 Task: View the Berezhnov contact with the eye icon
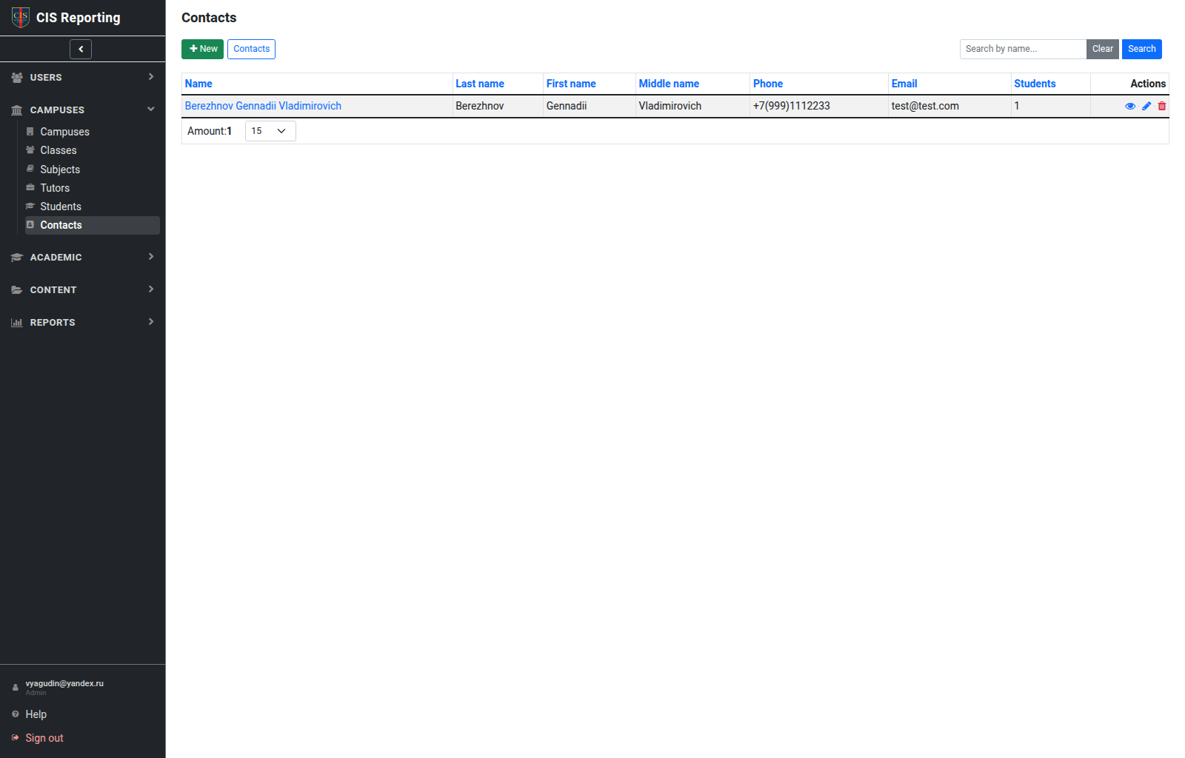[x=1130, y=106]
